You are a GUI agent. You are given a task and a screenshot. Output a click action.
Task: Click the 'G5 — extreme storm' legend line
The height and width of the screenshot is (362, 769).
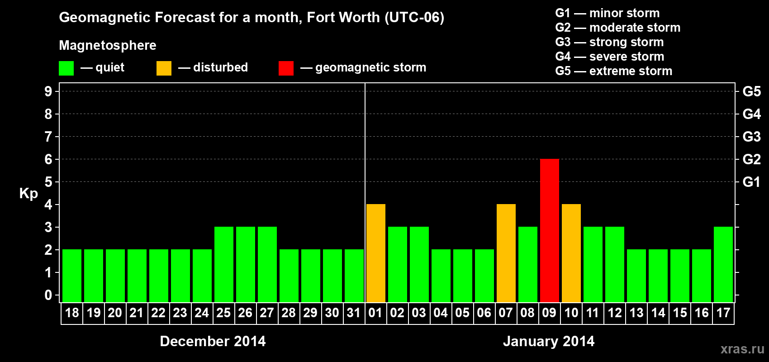(x=613, y=71)
